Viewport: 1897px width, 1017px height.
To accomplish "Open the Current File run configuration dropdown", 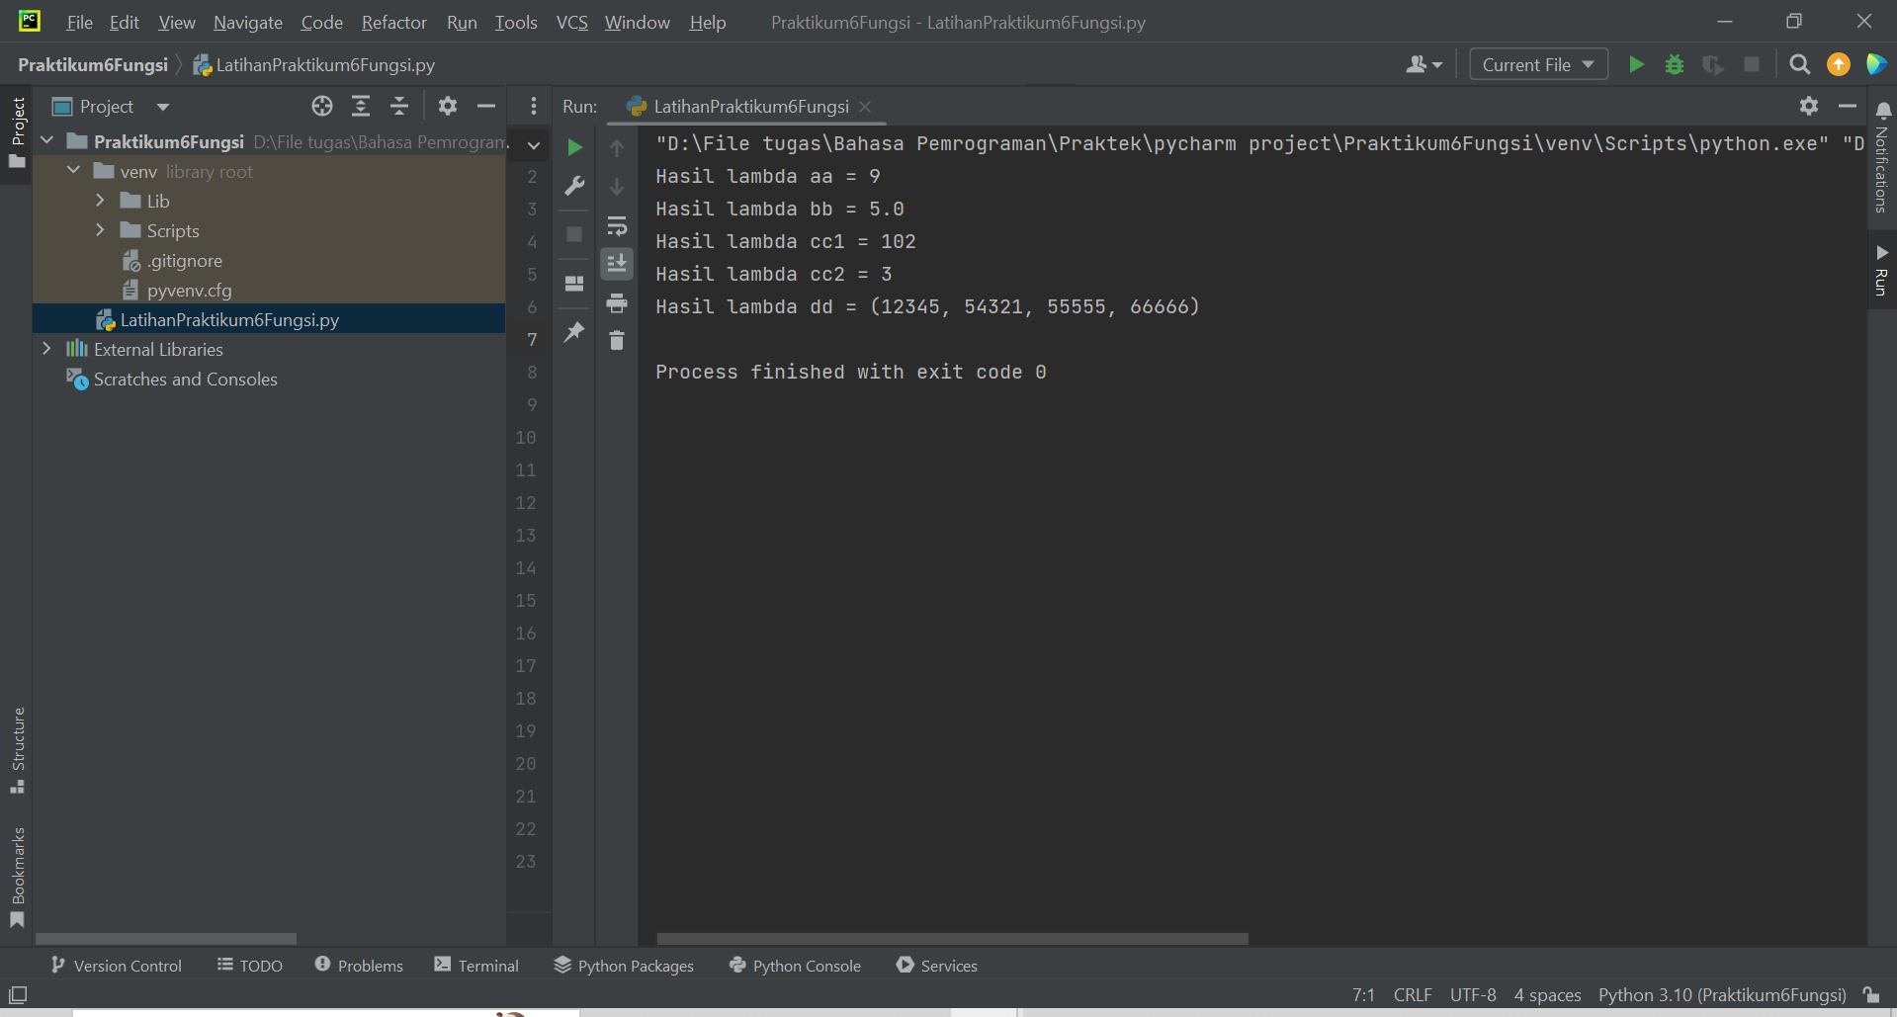I will pyautogui.click(x=1536, y=64).
